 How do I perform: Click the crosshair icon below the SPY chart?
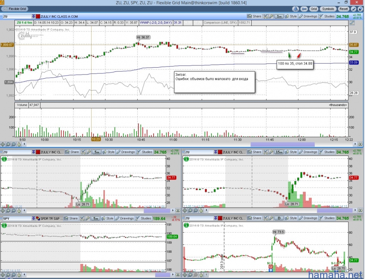[3, 275]
